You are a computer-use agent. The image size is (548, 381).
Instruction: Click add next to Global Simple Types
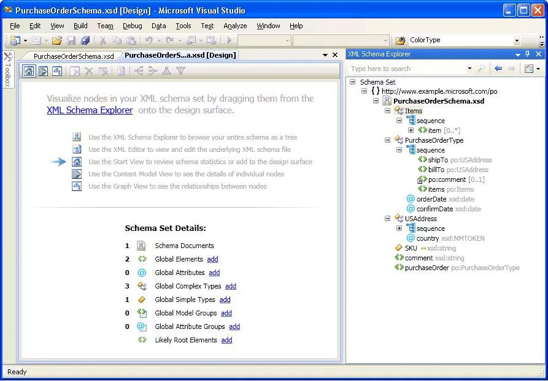click(225, 300)
